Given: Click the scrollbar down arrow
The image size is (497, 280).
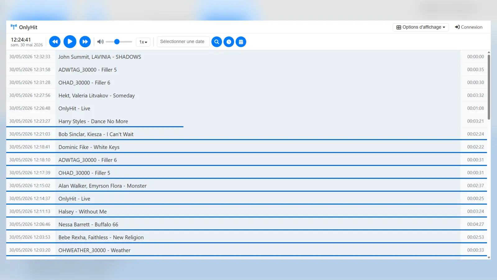Looking at the screenshot, I should [x=489, y=258].
